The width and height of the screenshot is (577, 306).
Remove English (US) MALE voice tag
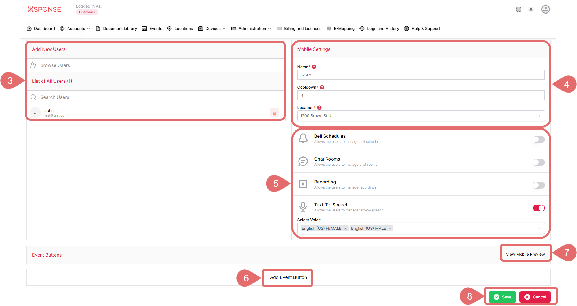[390, 229]
